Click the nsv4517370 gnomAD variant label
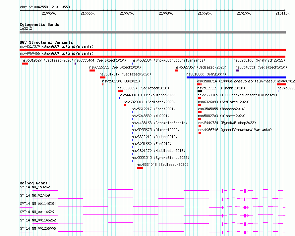The height and width of the screenshot is (236, 295). (x=57, y=46)
